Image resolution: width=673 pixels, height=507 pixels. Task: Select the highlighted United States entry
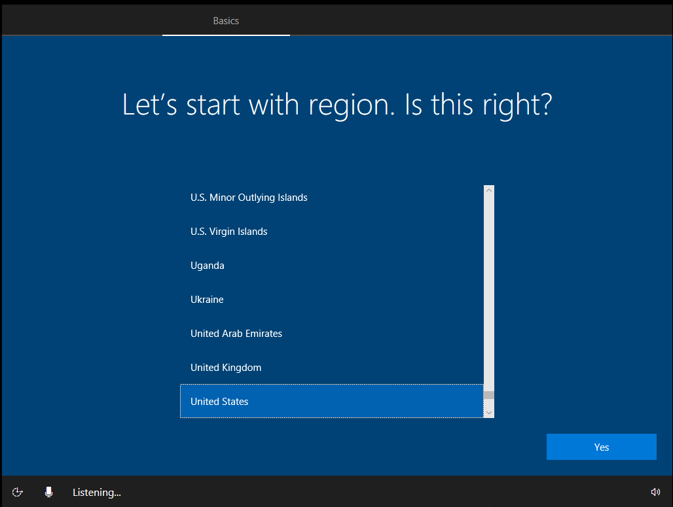point(219,402)
